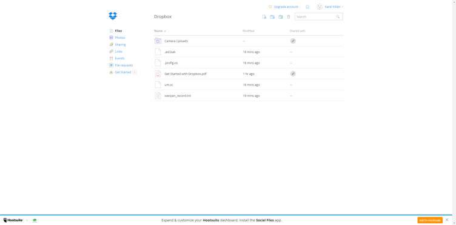Open the Files section

pyautogui.click(x=118, y=31)
